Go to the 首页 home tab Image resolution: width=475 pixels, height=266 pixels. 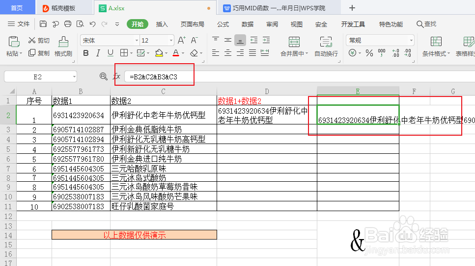click(17, 8)
